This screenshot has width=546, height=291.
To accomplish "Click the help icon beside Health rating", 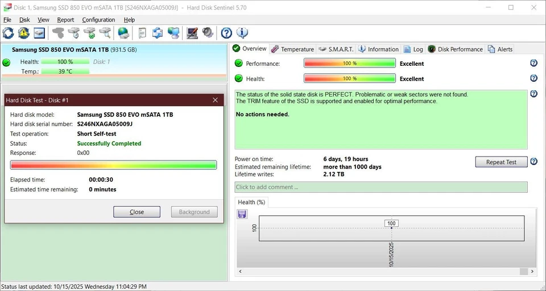I will 533,78.
